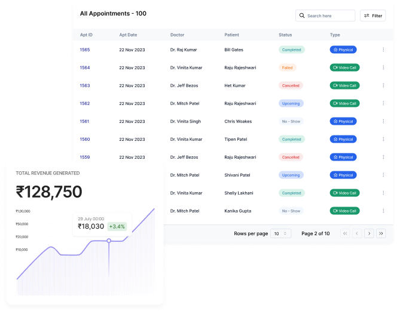The height and width of the screenshot is (314, 397).
Task: Sort by the Status column header
Action: point(285,35)
